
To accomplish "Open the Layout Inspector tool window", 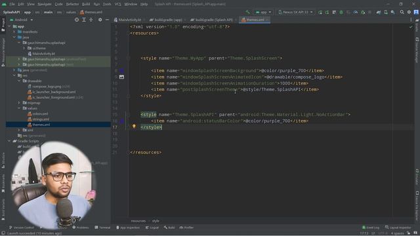I will [398, 227].
